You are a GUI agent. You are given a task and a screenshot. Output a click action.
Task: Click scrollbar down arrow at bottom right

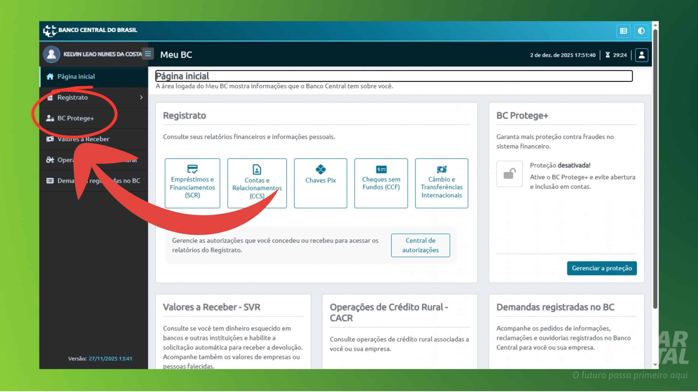pyautogui.click(x=655, y=365)
